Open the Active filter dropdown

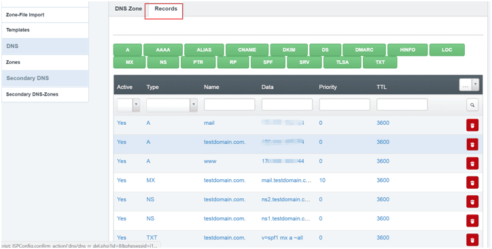(128, 105)
